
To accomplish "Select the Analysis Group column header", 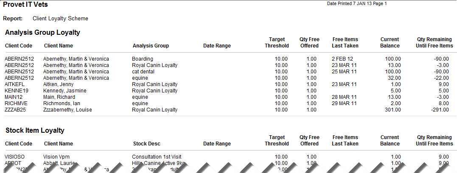I will click(x=151, y=46).
